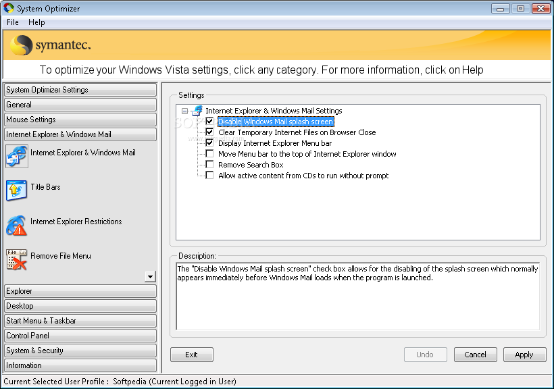Expand the Explorer category

point(80,291)
